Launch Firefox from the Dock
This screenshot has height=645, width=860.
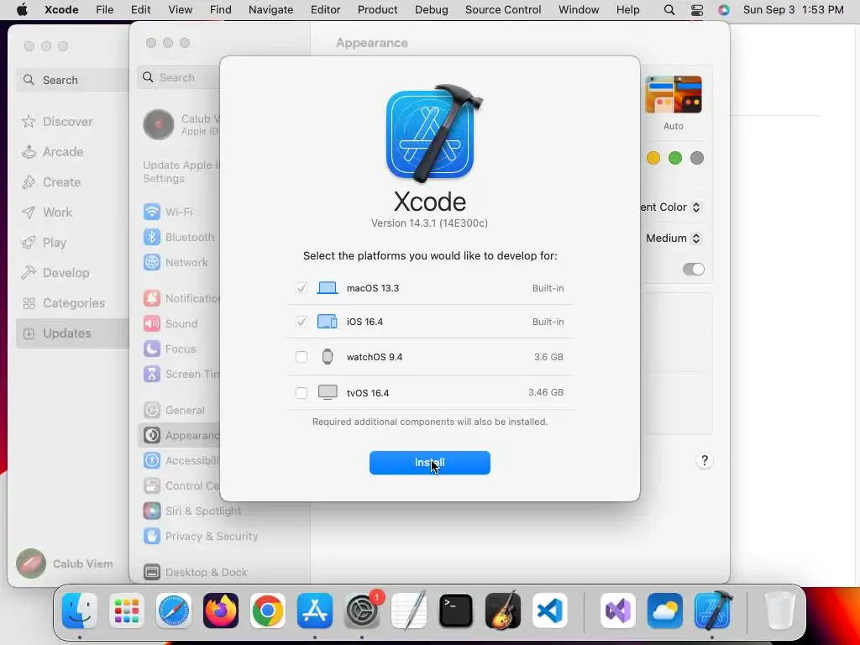(221, 611)
